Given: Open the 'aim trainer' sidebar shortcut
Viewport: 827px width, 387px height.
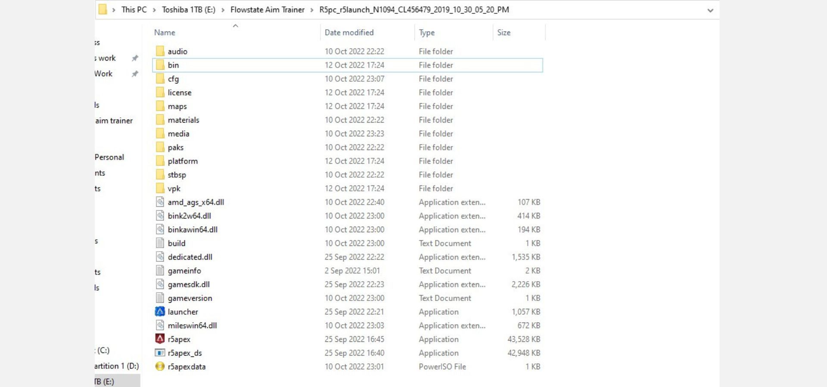Looking at the screenshot, I should tap(114, 121).
